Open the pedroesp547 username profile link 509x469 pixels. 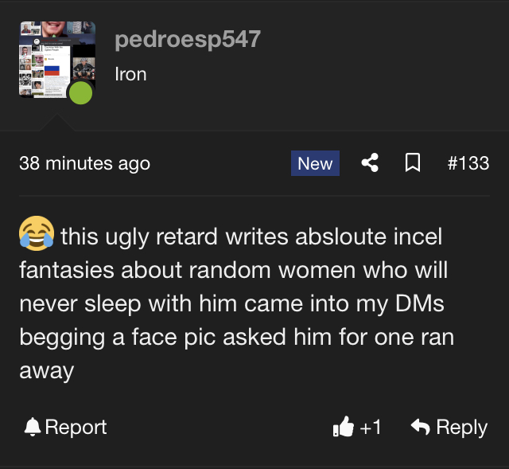pyautogui.click(x=188, y=39)
